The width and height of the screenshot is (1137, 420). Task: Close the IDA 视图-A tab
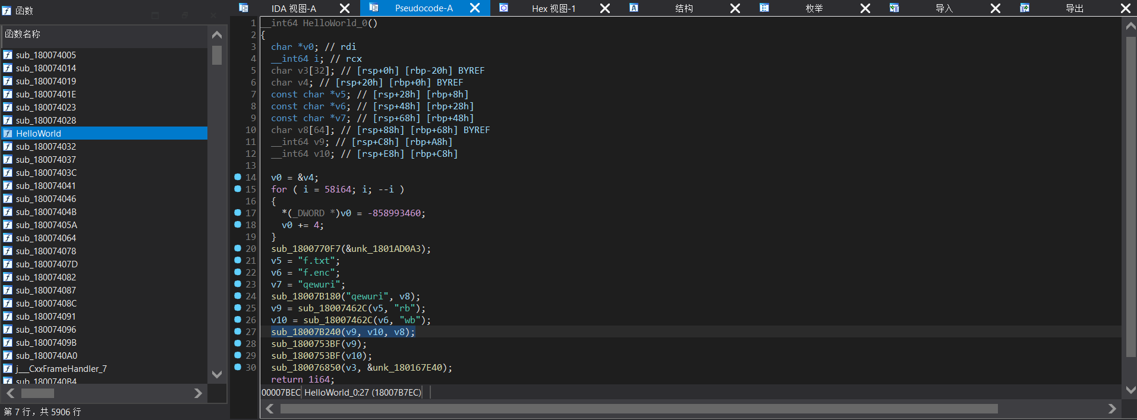pos(345,8)
